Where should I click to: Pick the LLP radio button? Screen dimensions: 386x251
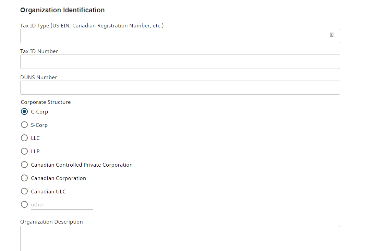click(24, 151)
